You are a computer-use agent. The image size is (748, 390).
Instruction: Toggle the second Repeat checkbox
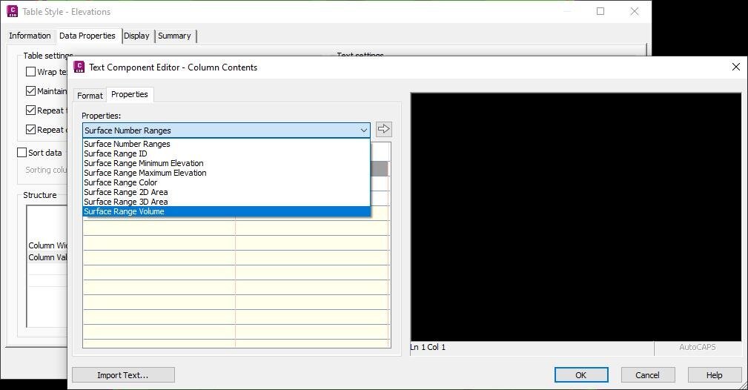30,129
